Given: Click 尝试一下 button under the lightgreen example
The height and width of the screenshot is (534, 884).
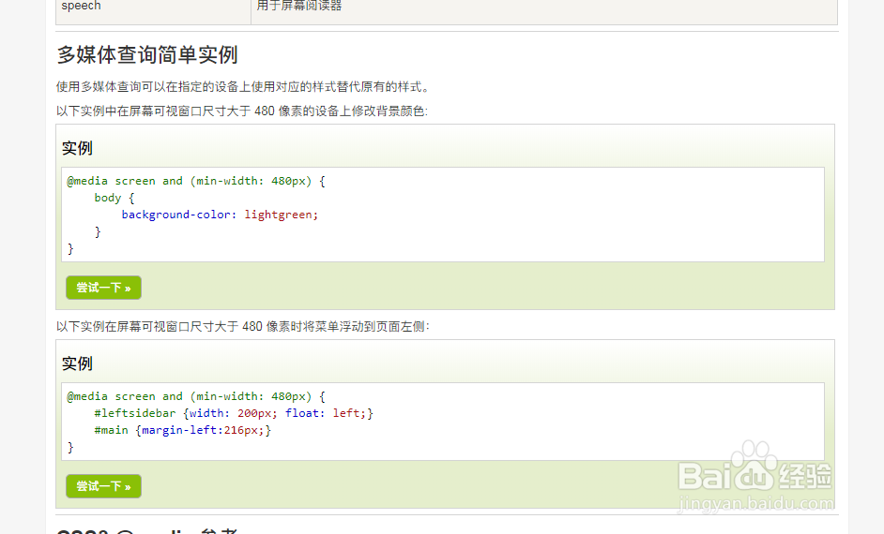Looking at the screenshot, I should 103,288.
